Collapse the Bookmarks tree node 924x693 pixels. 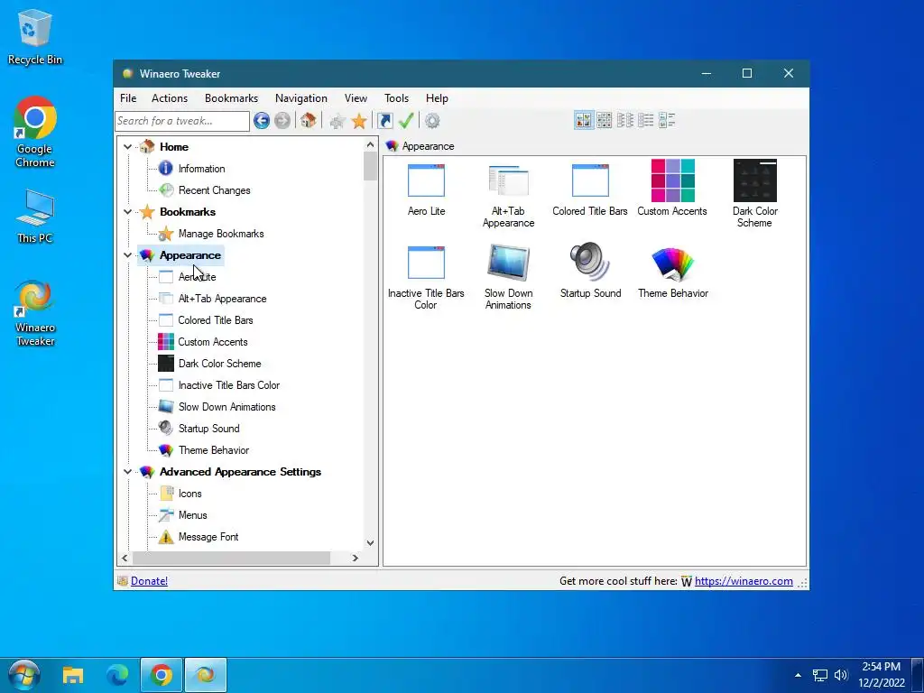127,211
